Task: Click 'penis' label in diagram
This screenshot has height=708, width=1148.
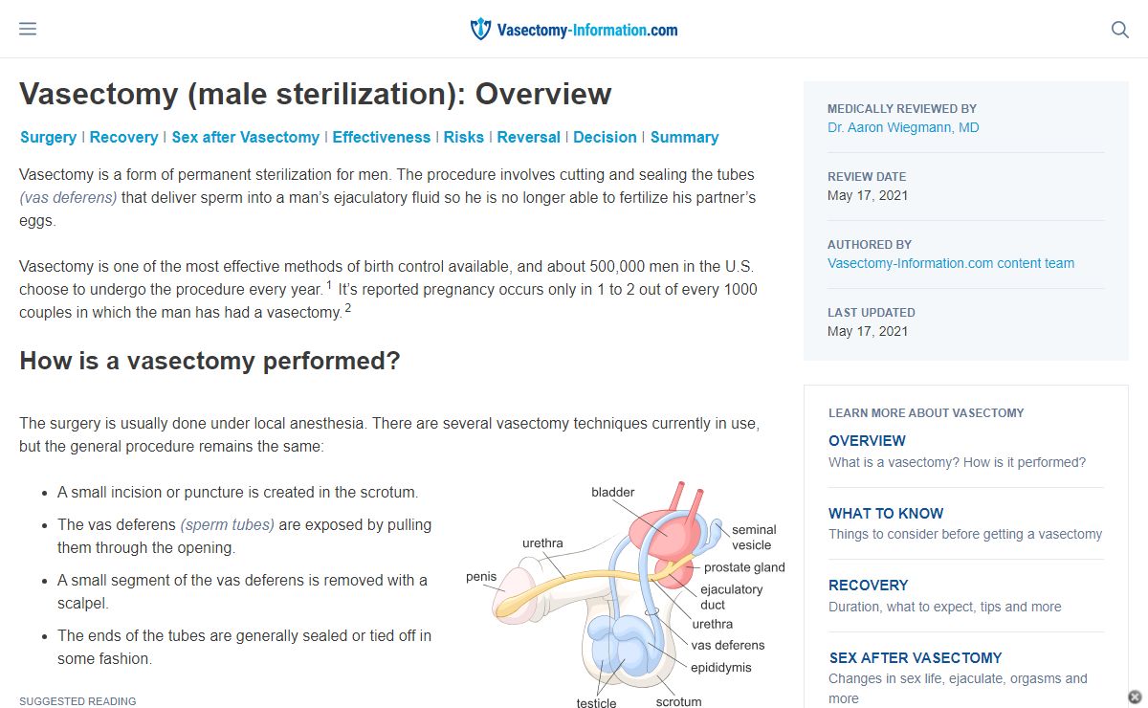Action: pos(481,577)
